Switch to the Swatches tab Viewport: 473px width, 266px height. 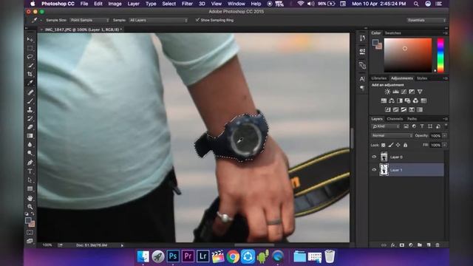click(x=392, y=33)
